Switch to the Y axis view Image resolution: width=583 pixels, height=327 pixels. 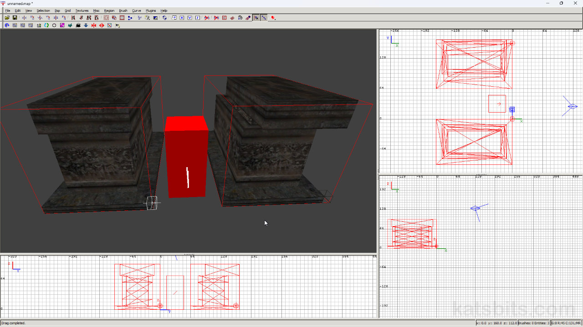click(x=189, y=18)
